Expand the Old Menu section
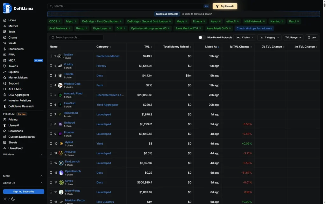The height and width of the screenshot is (204, 326). pos(23,155)
